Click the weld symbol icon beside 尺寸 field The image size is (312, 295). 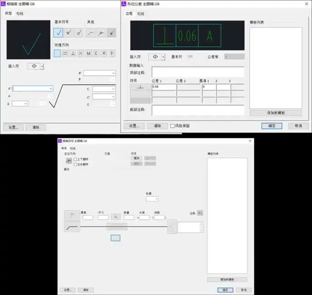tap(116, 217)
